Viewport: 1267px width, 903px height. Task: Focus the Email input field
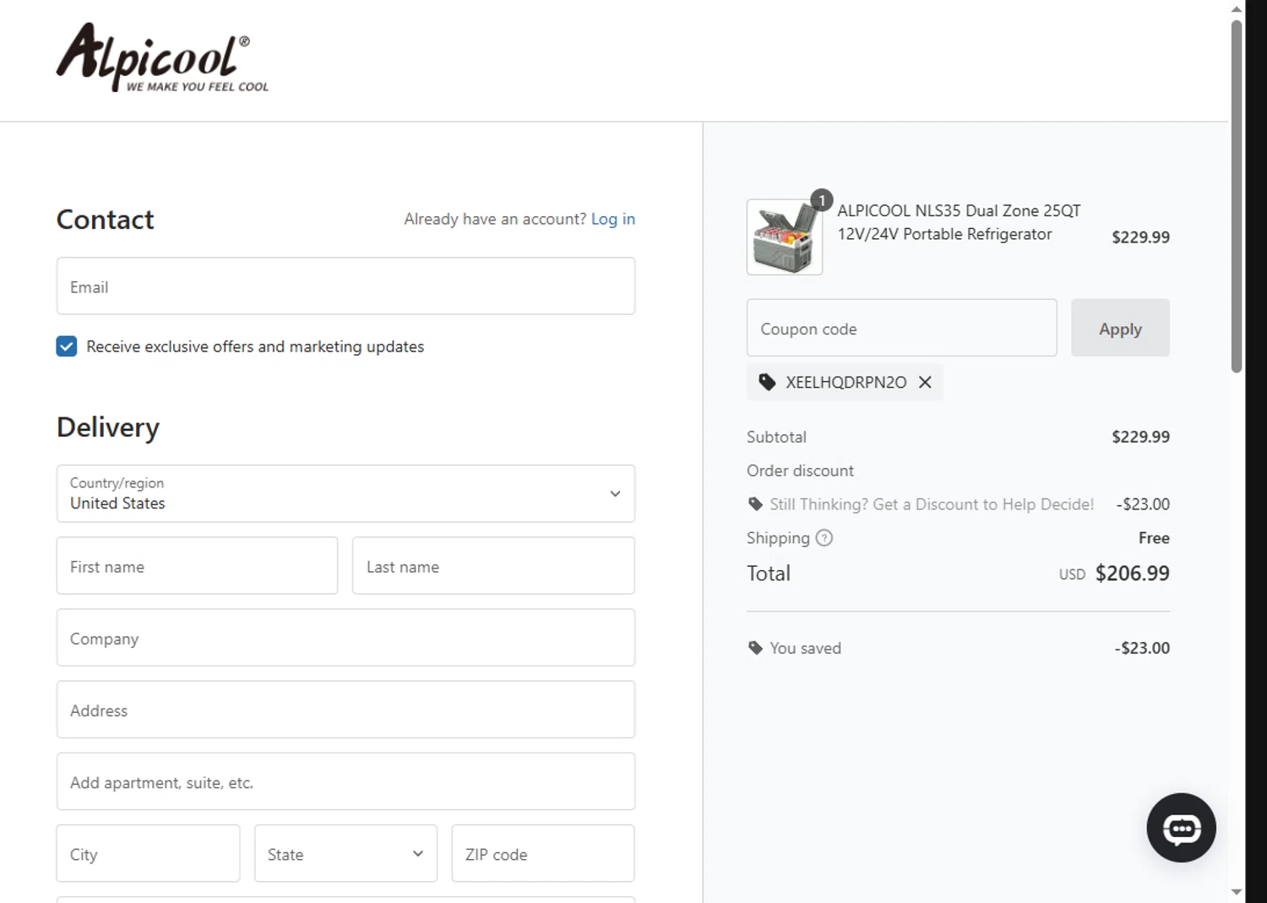[345, 286]
